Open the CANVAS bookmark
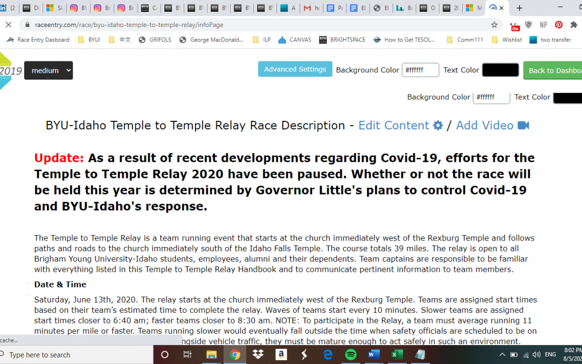This screenshot has height=364, width=582. pos(294,39)
